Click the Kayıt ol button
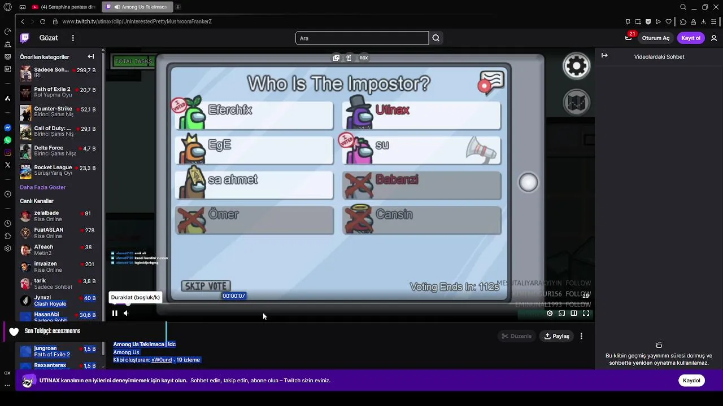The image size is (723, 406). (x=691, y=38)
